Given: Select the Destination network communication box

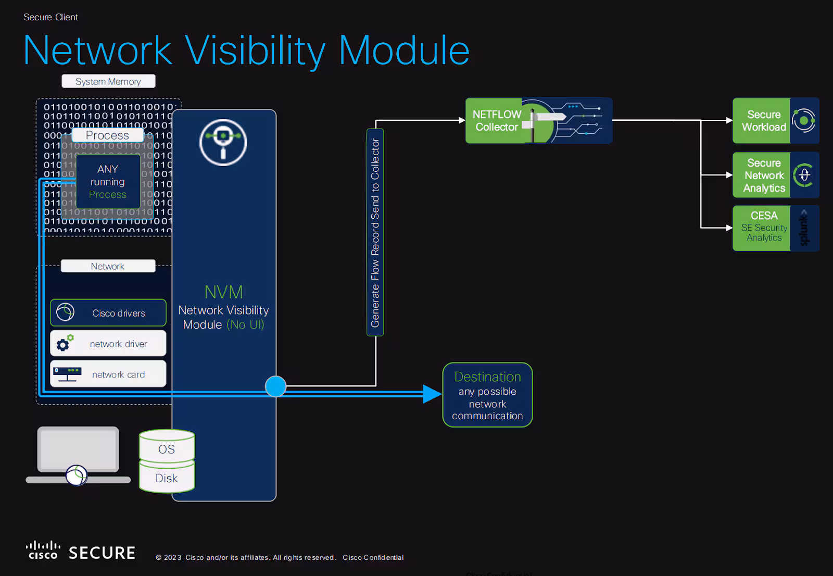Looking at the screenshot, I should click(487, 395).
